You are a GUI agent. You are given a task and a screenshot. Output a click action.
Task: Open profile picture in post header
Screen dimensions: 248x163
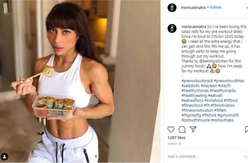pyautogui.click(x=172, y=7)
